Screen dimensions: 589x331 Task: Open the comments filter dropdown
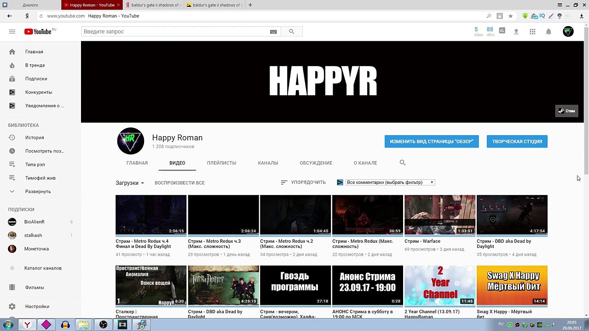(390, 183)
